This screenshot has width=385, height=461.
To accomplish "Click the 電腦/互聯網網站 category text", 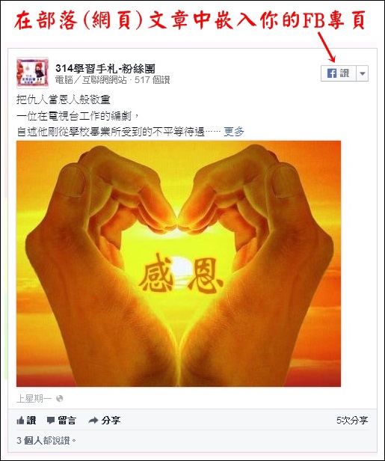I will tap(90, 80).
